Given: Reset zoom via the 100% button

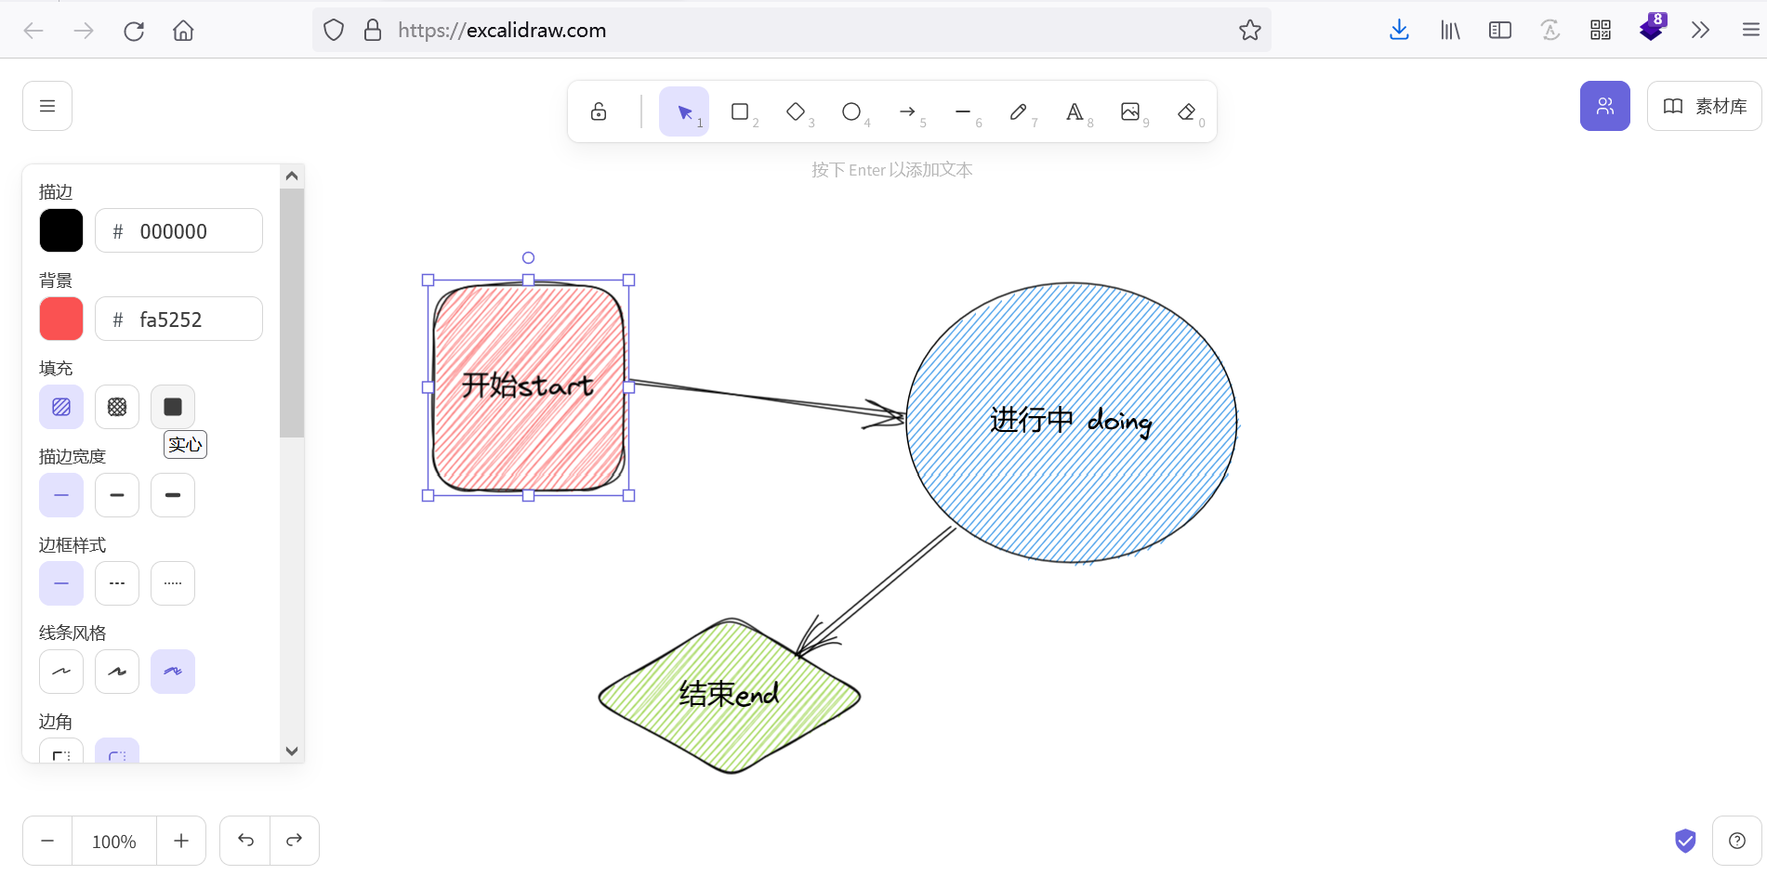Looking at the screenshot, I should tap(114, 841).
